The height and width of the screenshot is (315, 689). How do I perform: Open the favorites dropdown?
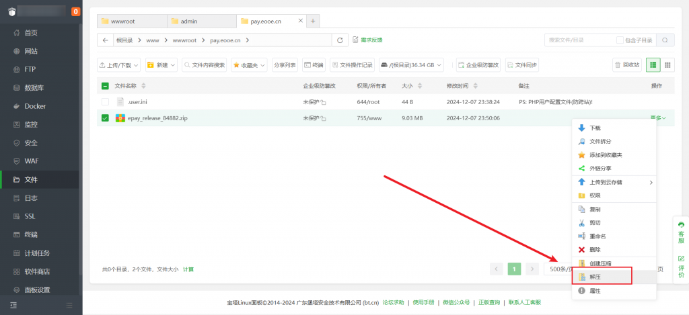(249, 65)
